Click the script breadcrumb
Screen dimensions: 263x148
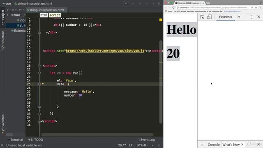[x=55, y=15]
